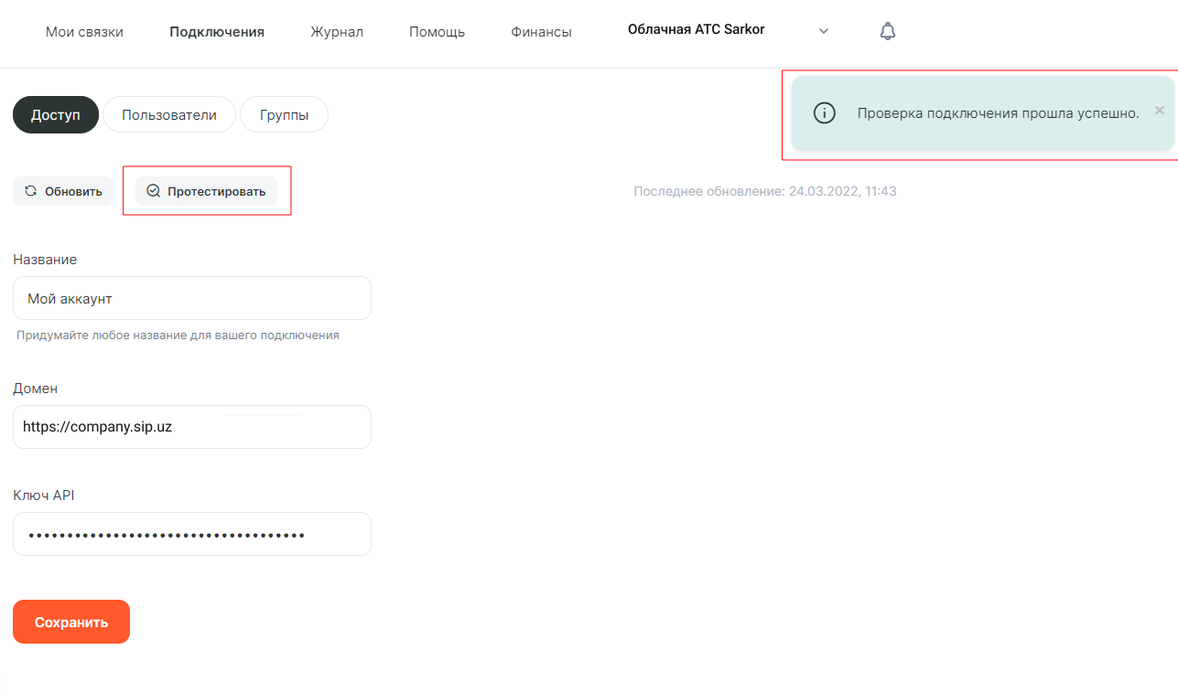Click the info icon in the notification

(x=825, y=113)
